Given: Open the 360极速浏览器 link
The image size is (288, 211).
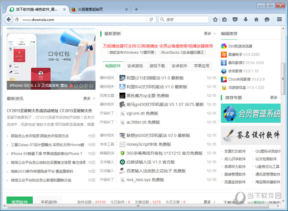Looking at the screenshot, I should (240, 46).
